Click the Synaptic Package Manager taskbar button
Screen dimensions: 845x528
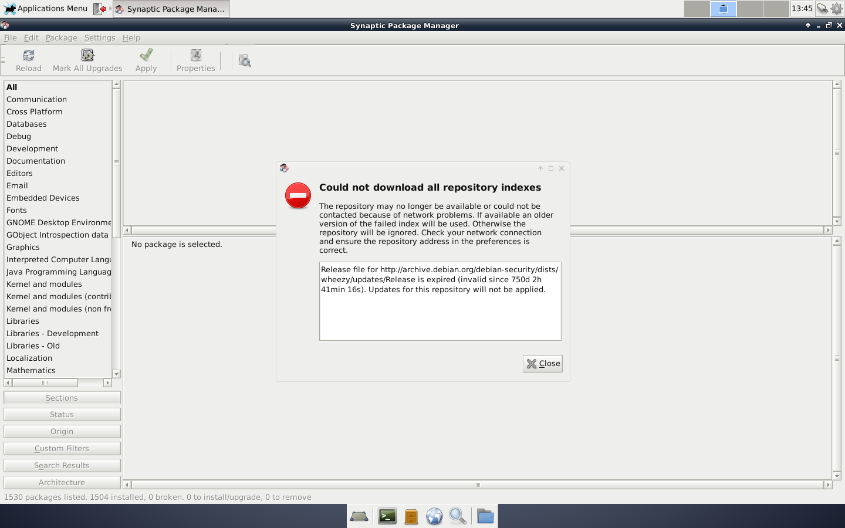tap(171, 9)
